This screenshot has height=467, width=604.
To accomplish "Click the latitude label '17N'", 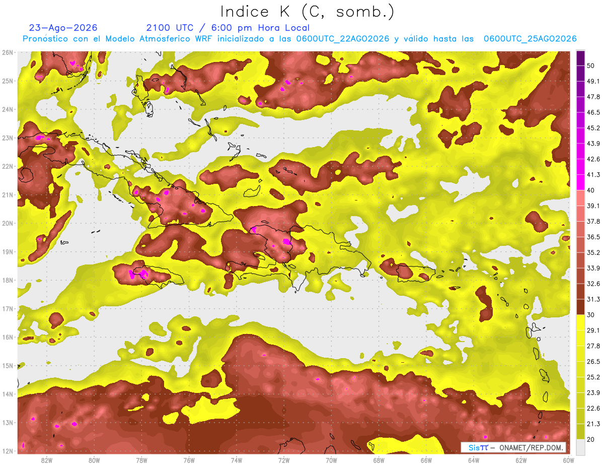I will [x=8, y=309].
